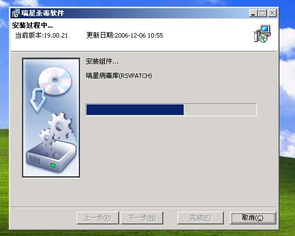Screen dimensions: 295x236
Task: Click the green LED on the drive image
Action: [53, 165]
